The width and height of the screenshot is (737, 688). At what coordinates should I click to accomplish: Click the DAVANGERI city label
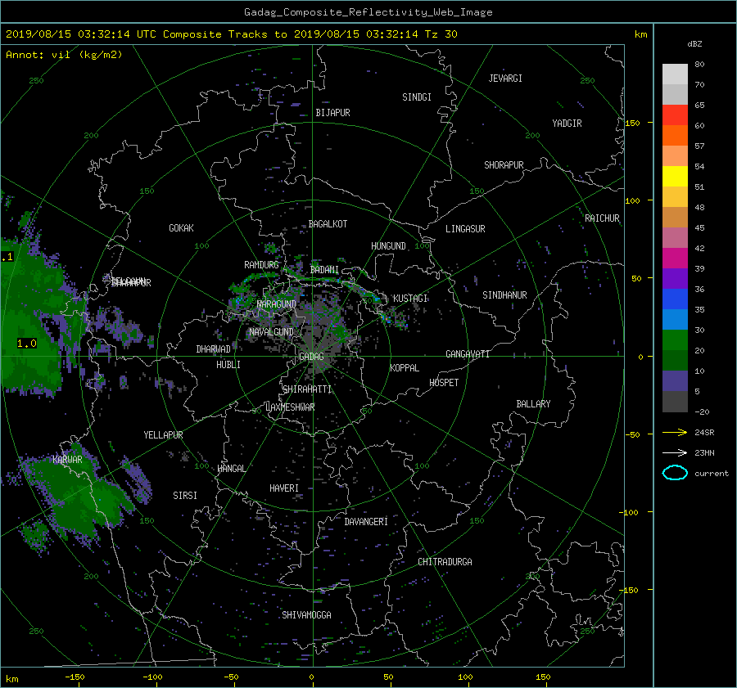coord(366,522)
